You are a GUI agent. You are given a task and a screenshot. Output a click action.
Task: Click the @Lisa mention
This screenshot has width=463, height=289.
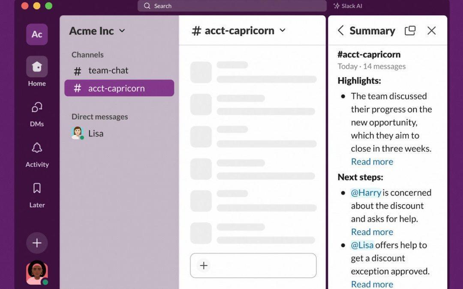click(362, 245)
